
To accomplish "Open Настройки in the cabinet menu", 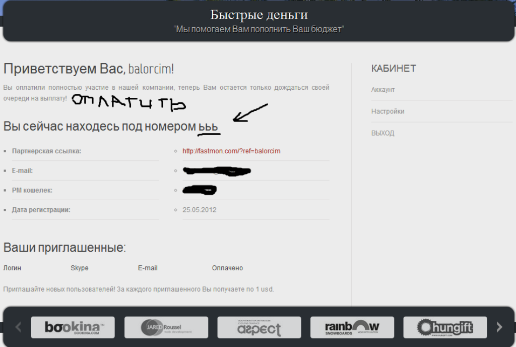I will (388, 111).
